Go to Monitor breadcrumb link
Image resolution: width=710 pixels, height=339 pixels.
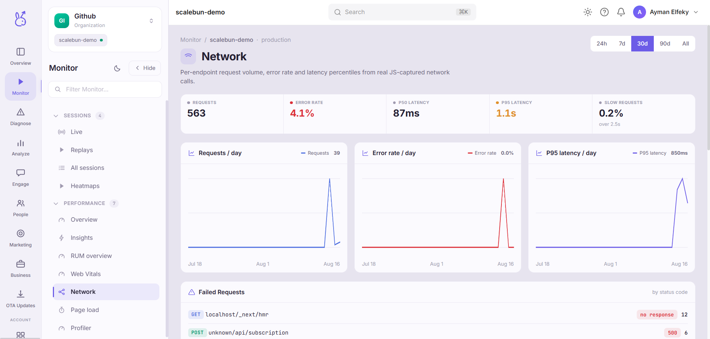click(x=191, y=40)
